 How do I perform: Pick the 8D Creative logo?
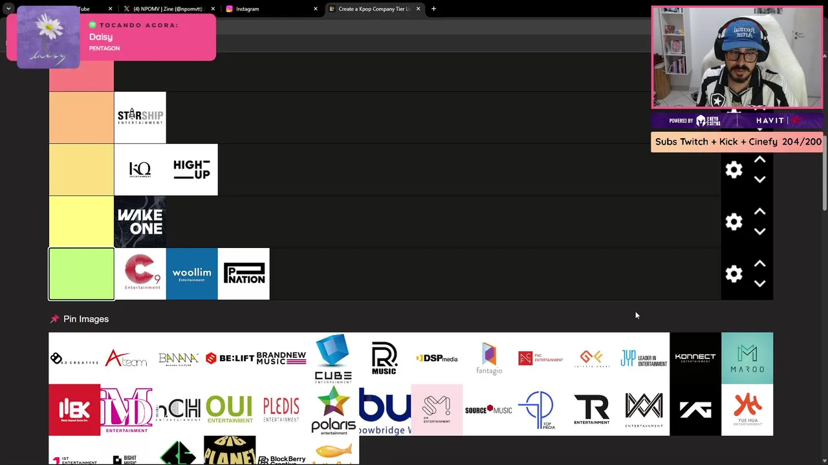74,358
